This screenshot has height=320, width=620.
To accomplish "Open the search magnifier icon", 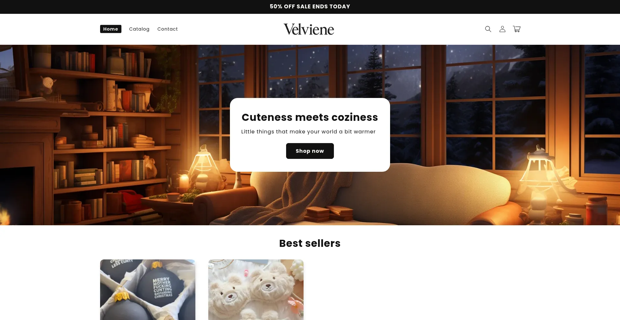I will 488,29.
